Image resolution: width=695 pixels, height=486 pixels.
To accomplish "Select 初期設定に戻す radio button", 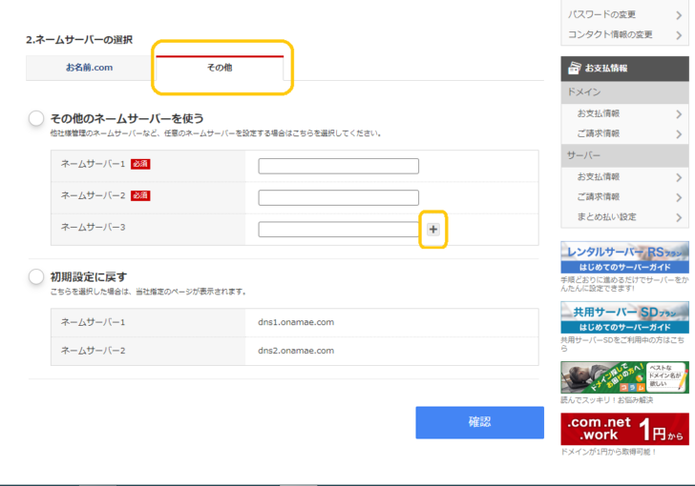I will 36,276.
